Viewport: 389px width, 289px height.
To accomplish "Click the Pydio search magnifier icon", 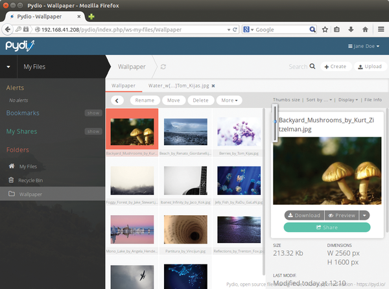I will point(312,66).
